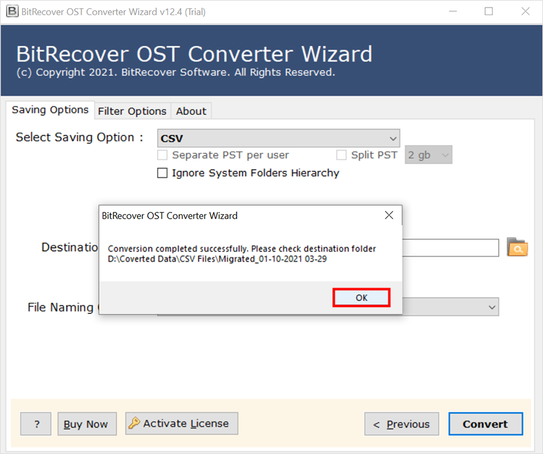The height and width of the screenshot is (454, 543).
Task: Close the BitRecover dialog with X
Action: pyautogui.click(x=389, y=215)
